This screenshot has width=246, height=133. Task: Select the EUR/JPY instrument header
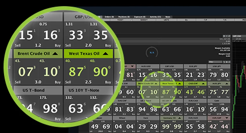coord(195,66)
